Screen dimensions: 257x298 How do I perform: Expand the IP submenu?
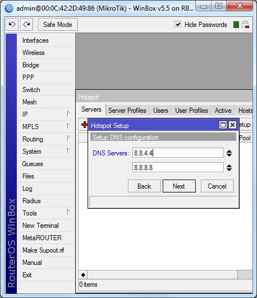46,114
